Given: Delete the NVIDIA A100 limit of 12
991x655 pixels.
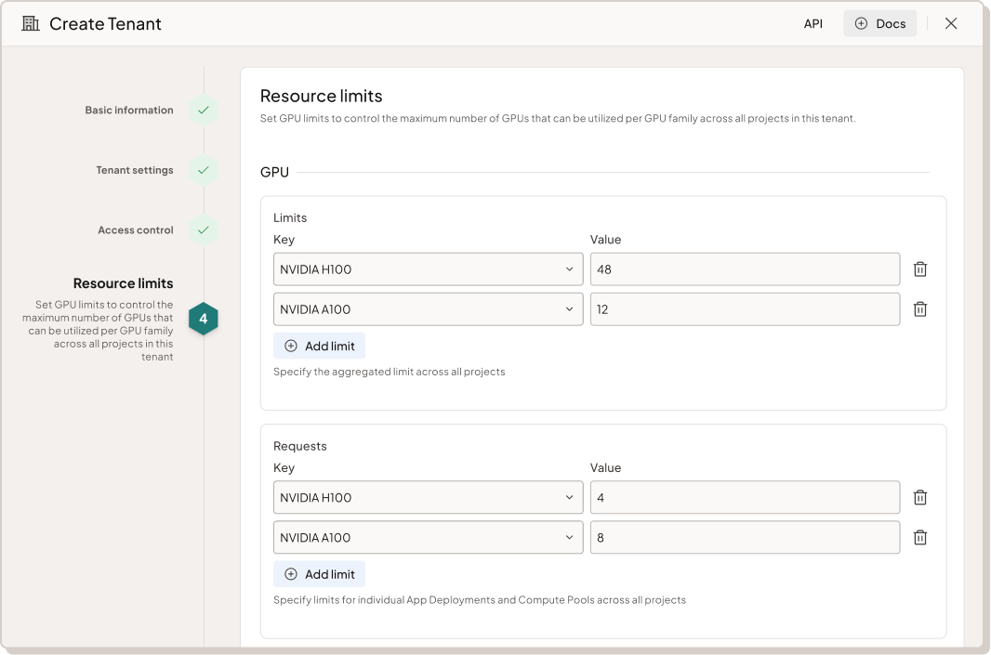Looking at the screenshot, I should tap(920, 308).
